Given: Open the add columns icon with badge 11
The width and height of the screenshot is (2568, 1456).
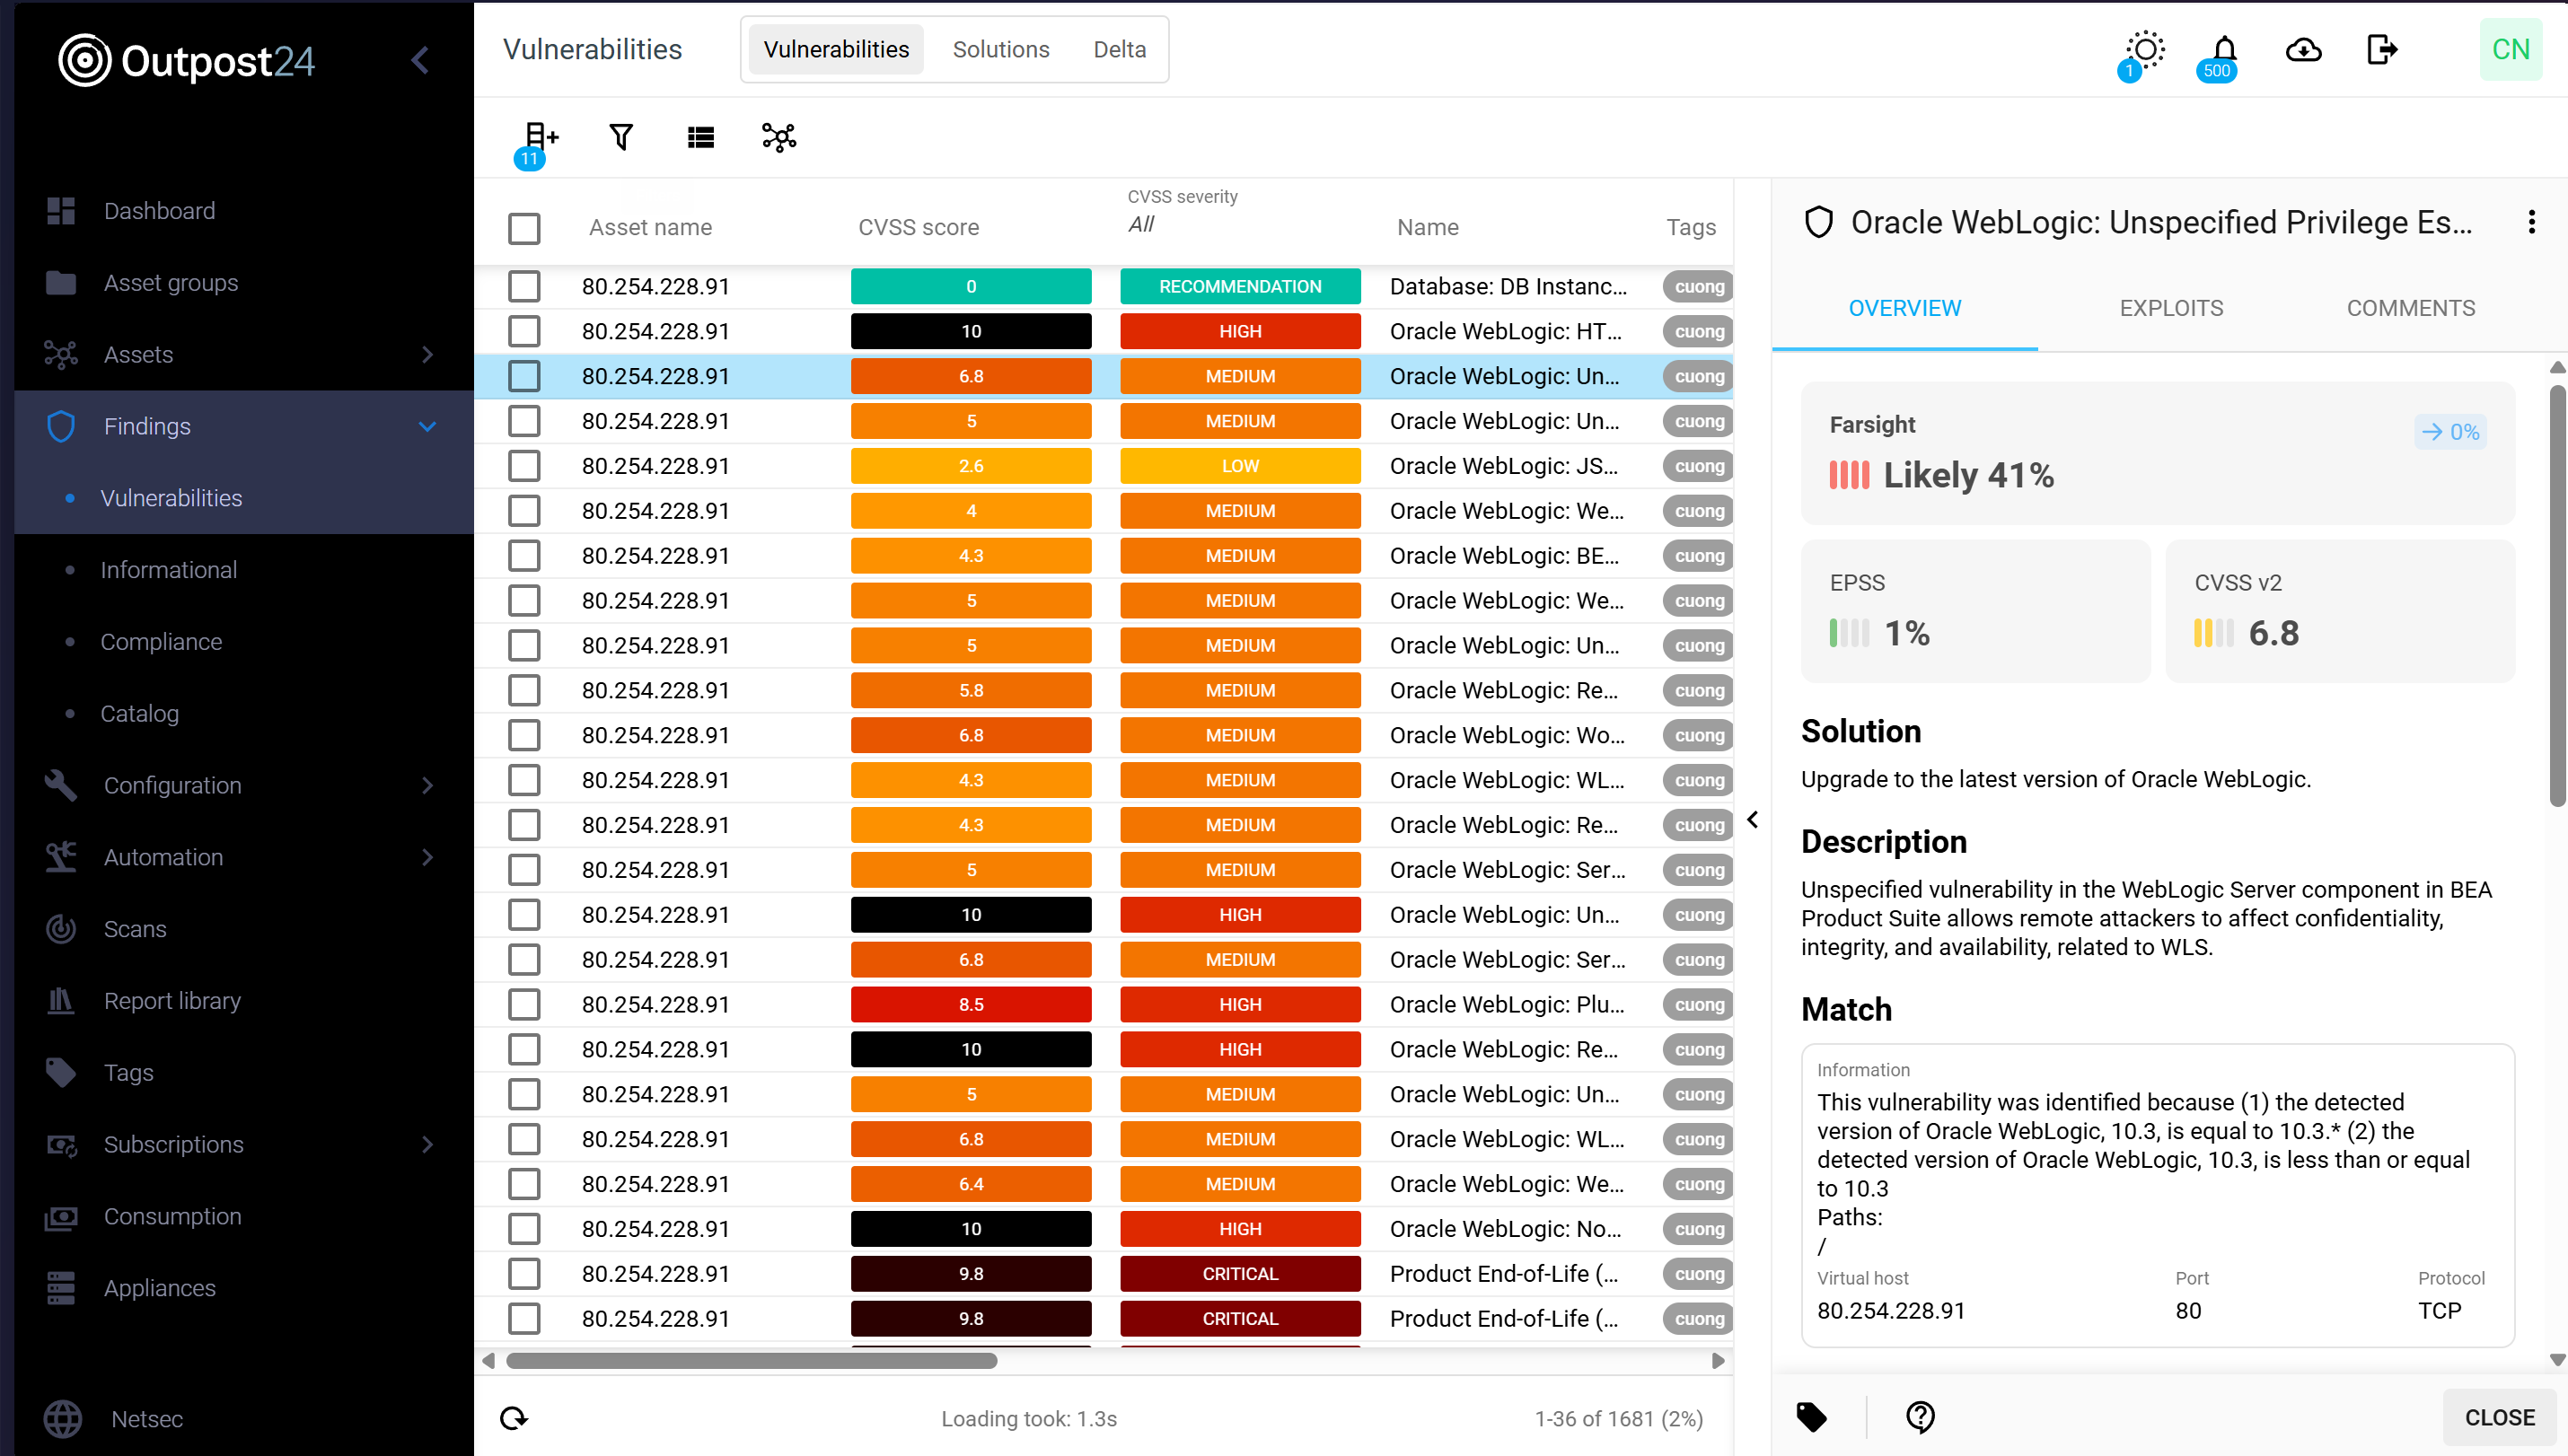Looking at the screenshot, I should pyautogui.click(x=540, y=137).
